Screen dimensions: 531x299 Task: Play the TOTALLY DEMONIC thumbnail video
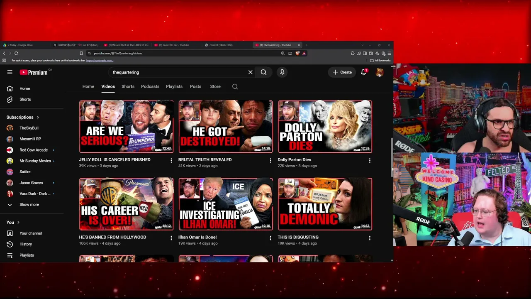[325, 204]
